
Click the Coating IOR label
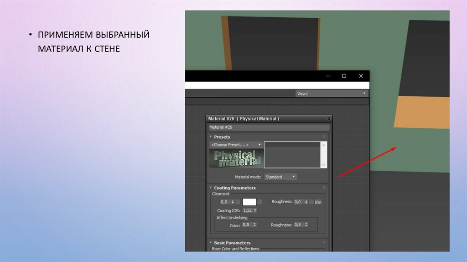point(228,211)
